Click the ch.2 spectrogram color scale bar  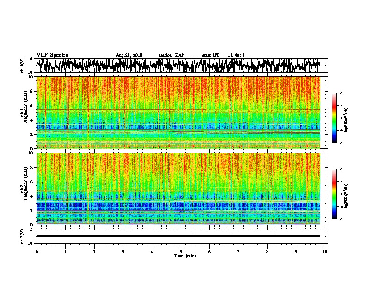(x=335, y=194)
